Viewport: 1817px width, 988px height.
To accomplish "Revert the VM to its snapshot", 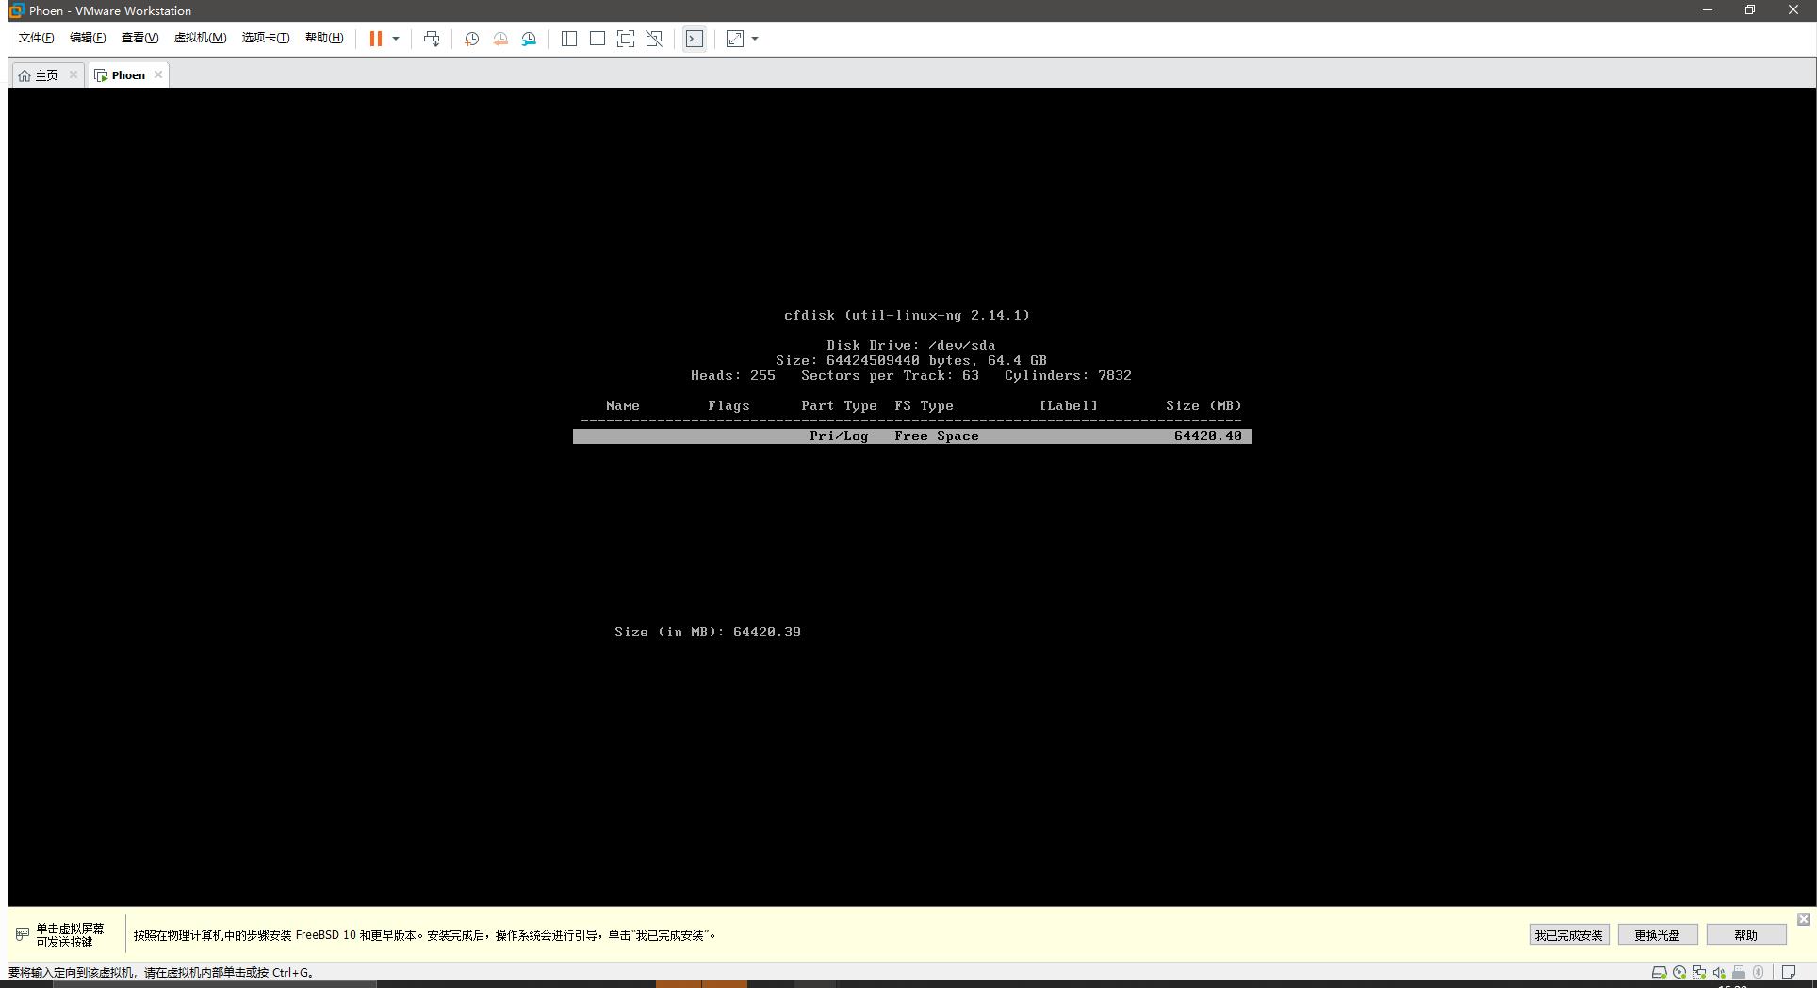I will coord(500,39).
